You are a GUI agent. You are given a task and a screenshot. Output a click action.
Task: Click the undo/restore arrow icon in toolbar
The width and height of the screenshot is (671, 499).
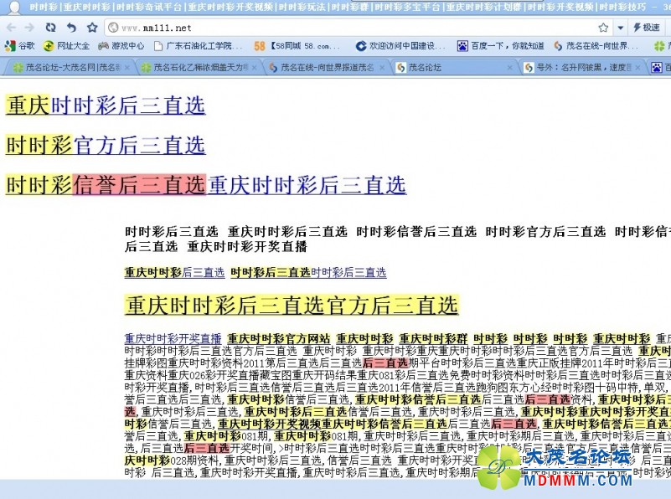[x=71, y=28]
